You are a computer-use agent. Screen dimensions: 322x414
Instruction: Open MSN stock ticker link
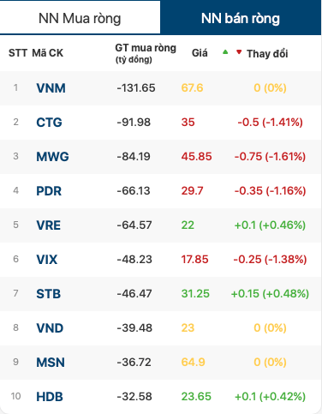tap(51, 363)
